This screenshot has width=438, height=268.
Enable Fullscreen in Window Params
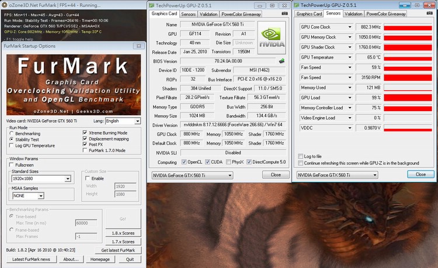coord(12,165)
